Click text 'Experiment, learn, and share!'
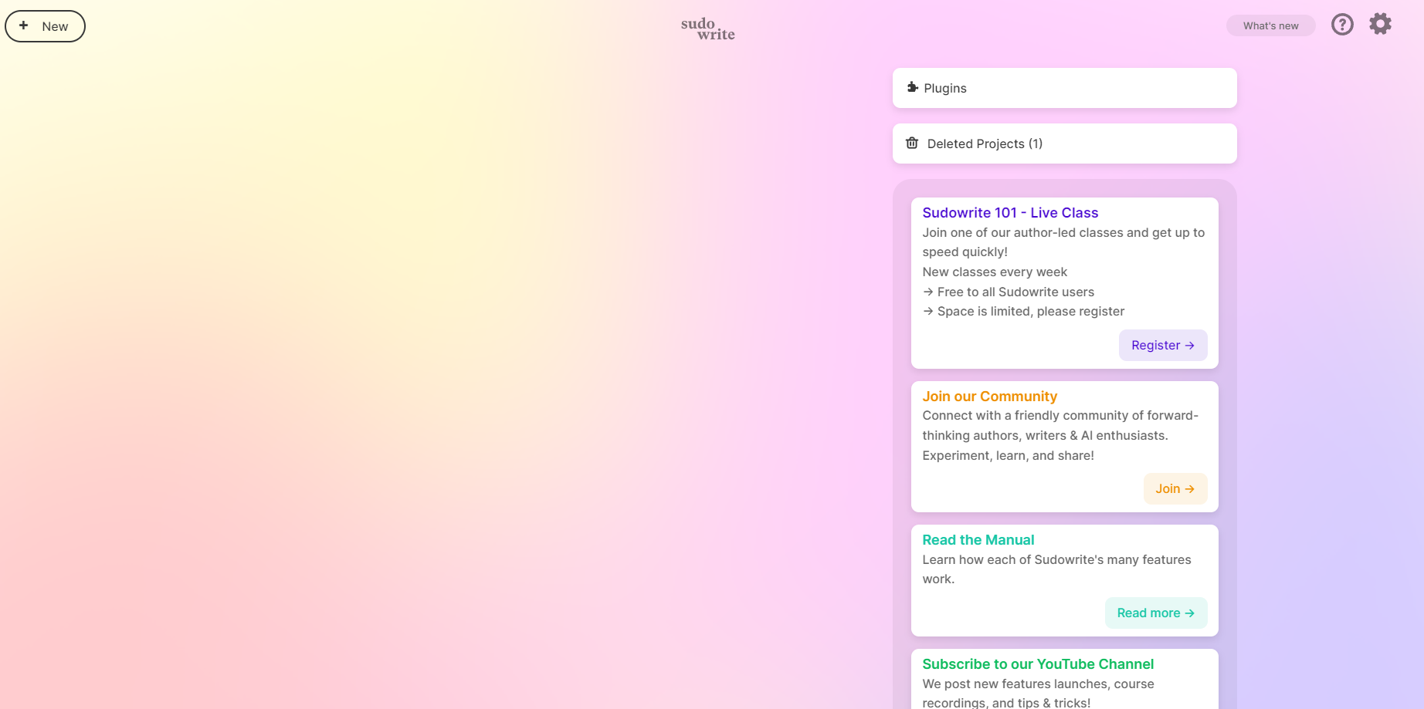Screen dimensions: 1424x709 coord(1008,456)
